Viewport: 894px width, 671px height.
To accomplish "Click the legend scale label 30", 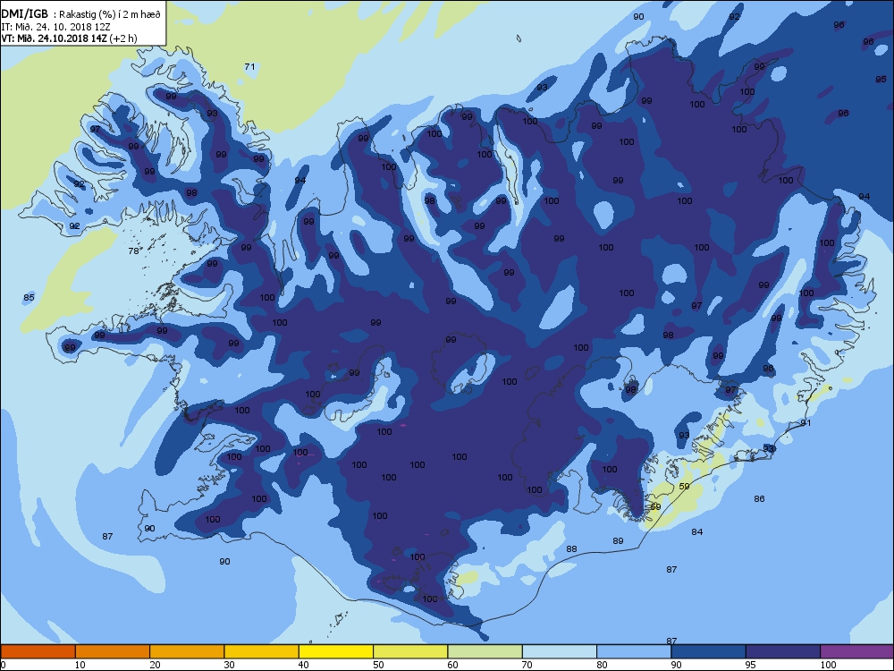I will 229,665.
